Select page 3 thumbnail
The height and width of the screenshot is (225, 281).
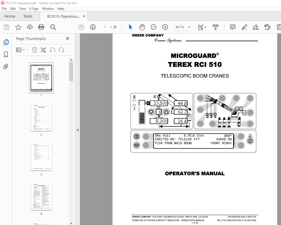point(41,157)
